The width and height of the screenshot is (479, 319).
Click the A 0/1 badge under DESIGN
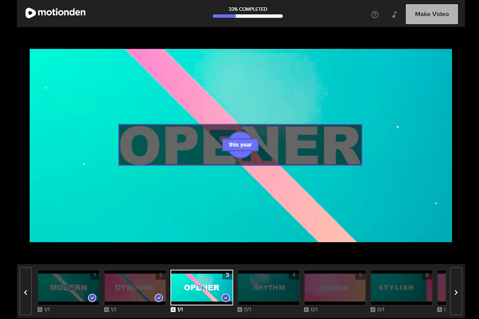click(x=309, y=309)
